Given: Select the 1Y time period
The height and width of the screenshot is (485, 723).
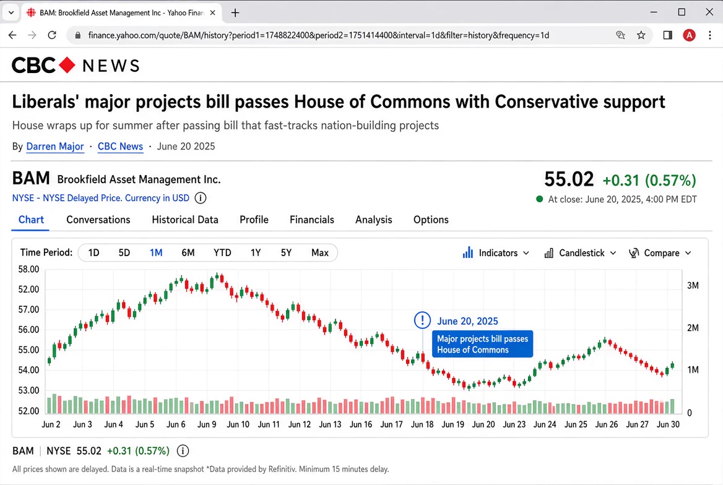Looking at the screenshot, I should click(x=256, y=252).
